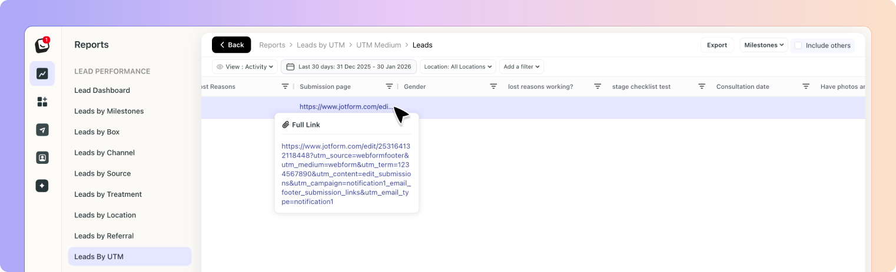Image resolution: width=896 pixels, height=272 pixels.
Task: Click the eye icon in View selector
Action: pyautogui.click(x=220, y=67)
